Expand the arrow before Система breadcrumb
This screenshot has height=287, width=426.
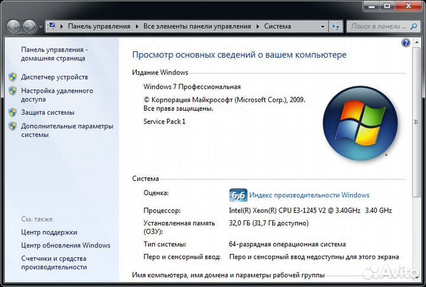pyautogui.click(x=257, y=27)
